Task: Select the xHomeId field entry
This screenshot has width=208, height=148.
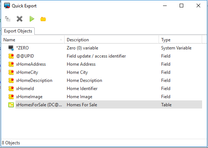Action: click(x=25, y=89)
